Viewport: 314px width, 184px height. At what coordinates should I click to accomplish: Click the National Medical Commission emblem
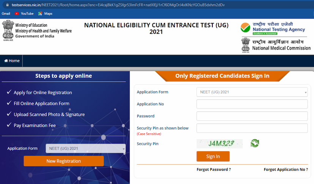(245, 45)
